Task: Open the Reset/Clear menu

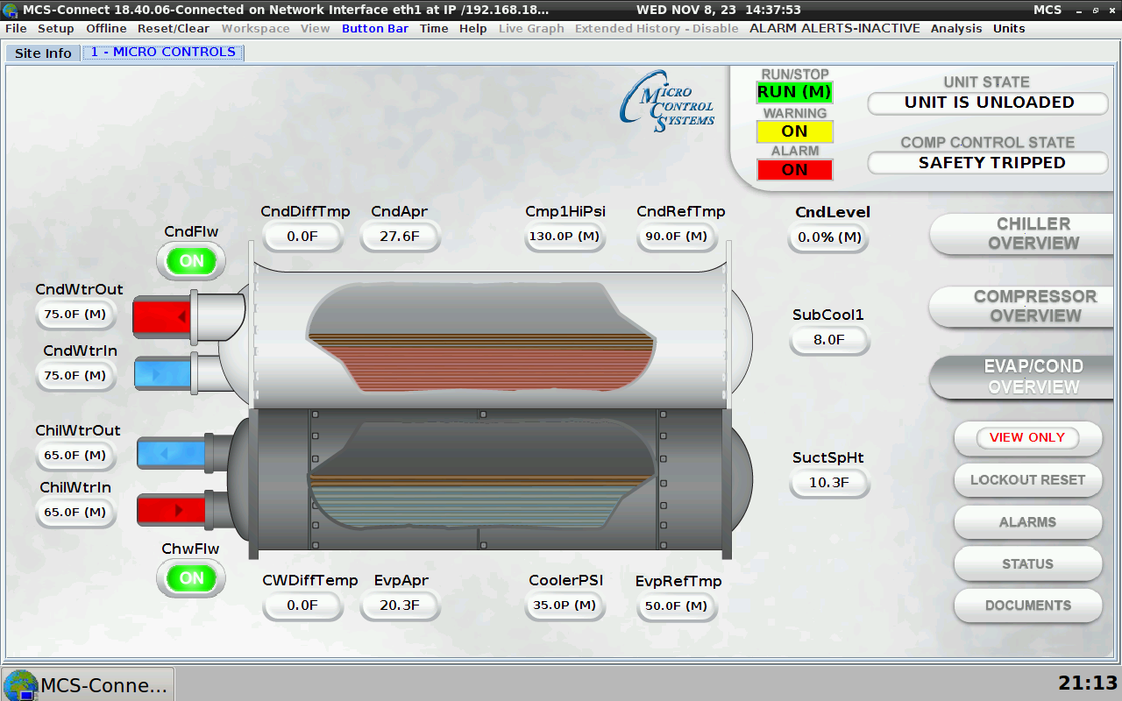Action: (174, 28)
